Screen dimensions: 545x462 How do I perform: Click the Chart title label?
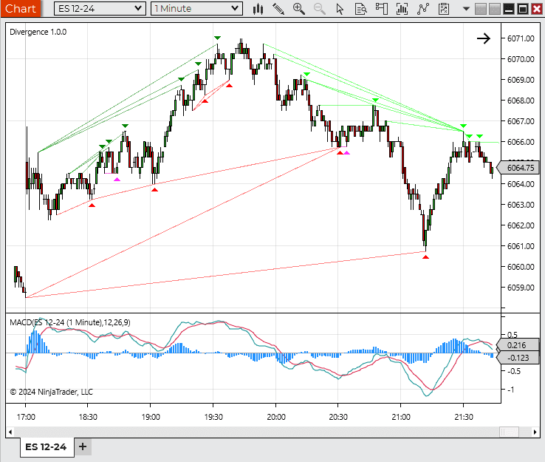point(20,9)
